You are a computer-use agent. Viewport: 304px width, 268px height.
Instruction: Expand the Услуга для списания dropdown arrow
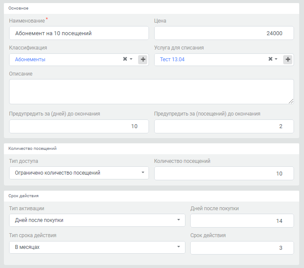click(276, 59)
